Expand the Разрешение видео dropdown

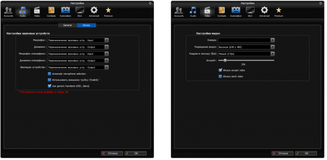pyautogui.click(x=273, y=47)
